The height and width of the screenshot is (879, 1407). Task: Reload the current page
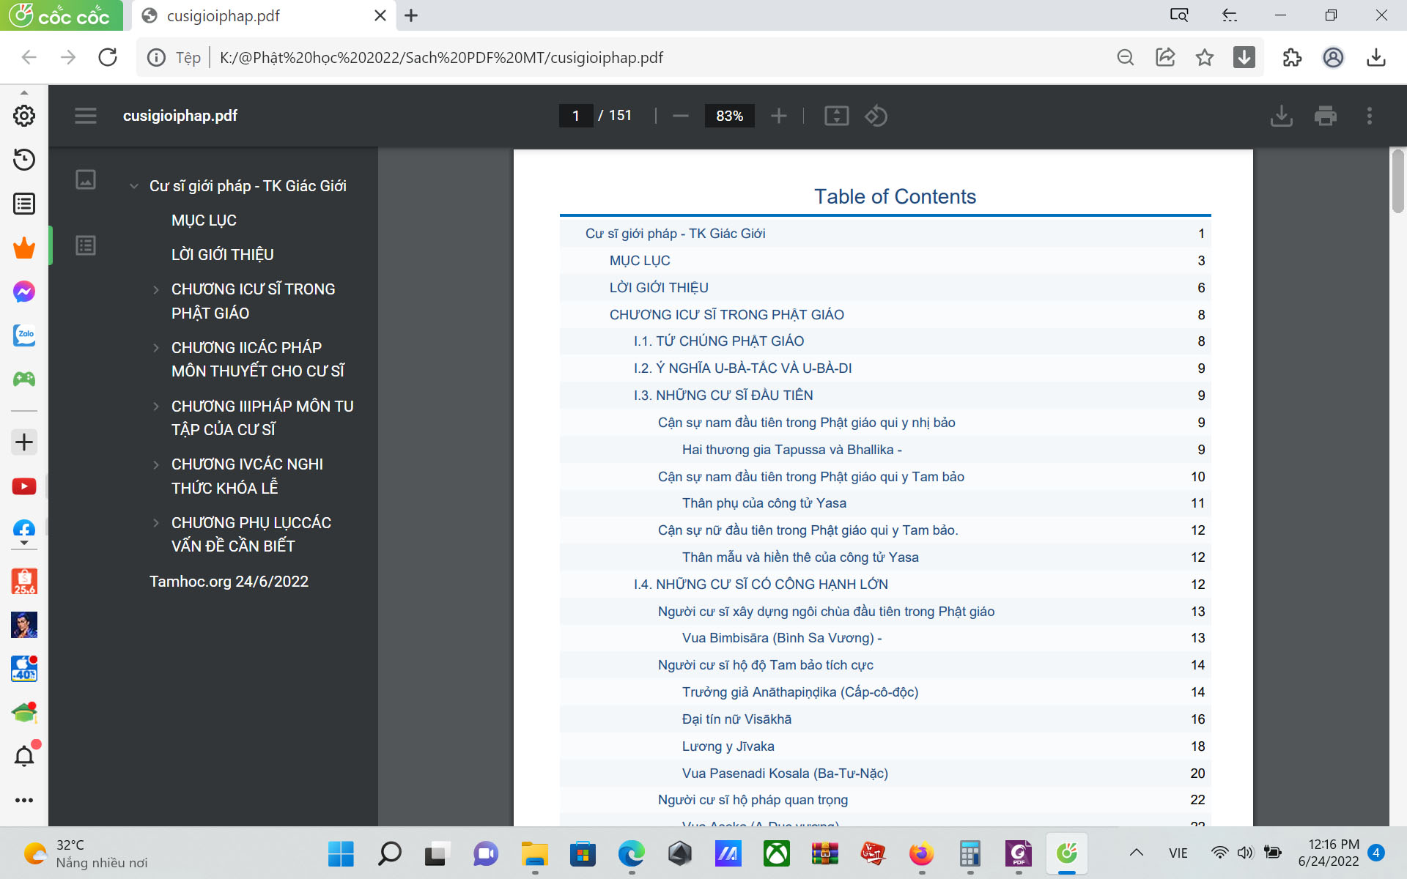point(108,57)
